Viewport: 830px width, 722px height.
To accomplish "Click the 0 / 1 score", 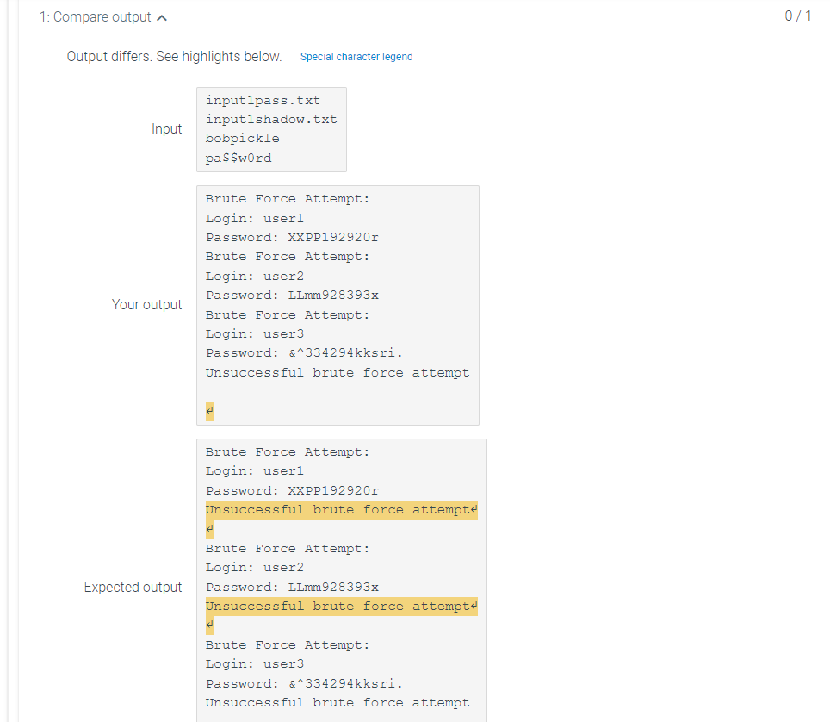I will [x=797, y=16].
